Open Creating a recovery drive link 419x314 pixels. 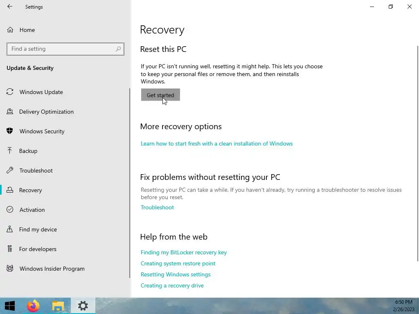tap(172, 285)
